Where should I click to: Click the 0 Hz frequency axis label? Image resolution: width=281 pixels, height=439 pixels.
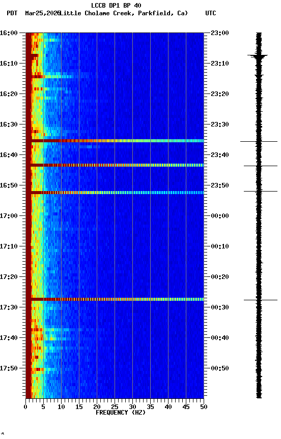25,407
